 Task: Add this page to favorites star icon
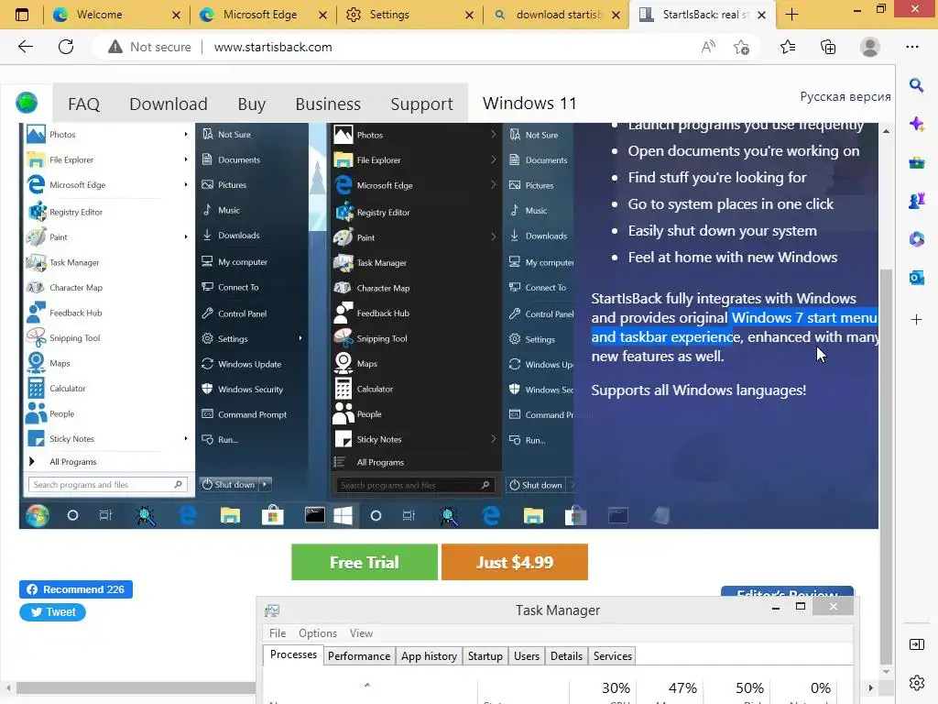[741, 47]
